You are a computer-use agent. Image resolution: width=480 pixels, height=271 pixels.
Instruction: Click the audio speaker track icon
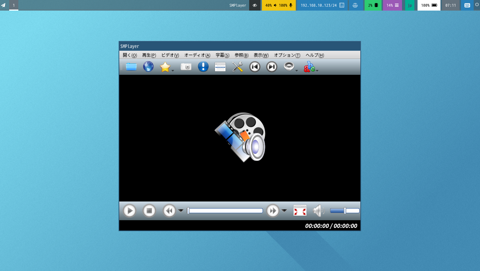[289, 67]
